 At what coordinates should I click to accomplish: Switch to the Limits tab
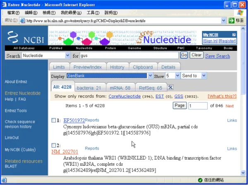(59, 67)
